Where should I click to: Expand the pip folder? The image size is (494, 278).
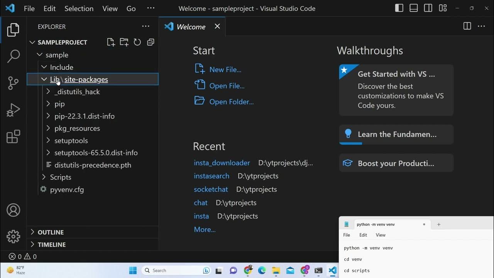(x=59, y=104)
